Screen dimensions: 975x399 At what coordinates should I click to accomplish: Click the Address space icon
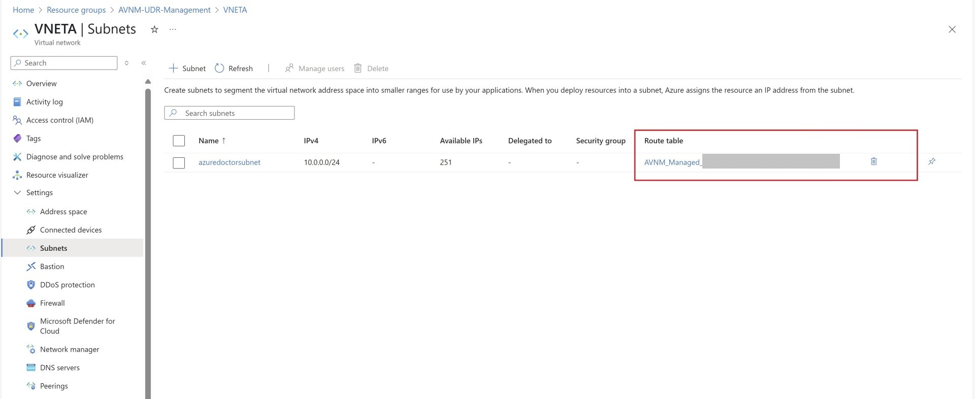click(31, 212)
